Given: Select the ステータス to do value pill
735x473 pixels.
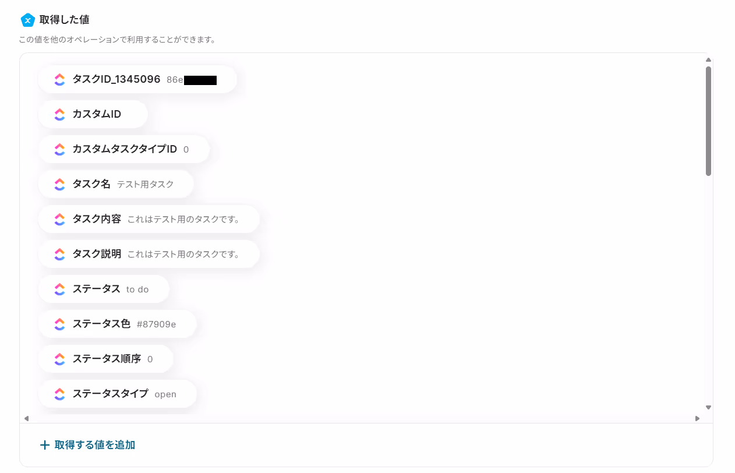Looking at the screenshot, I should 104,290.
